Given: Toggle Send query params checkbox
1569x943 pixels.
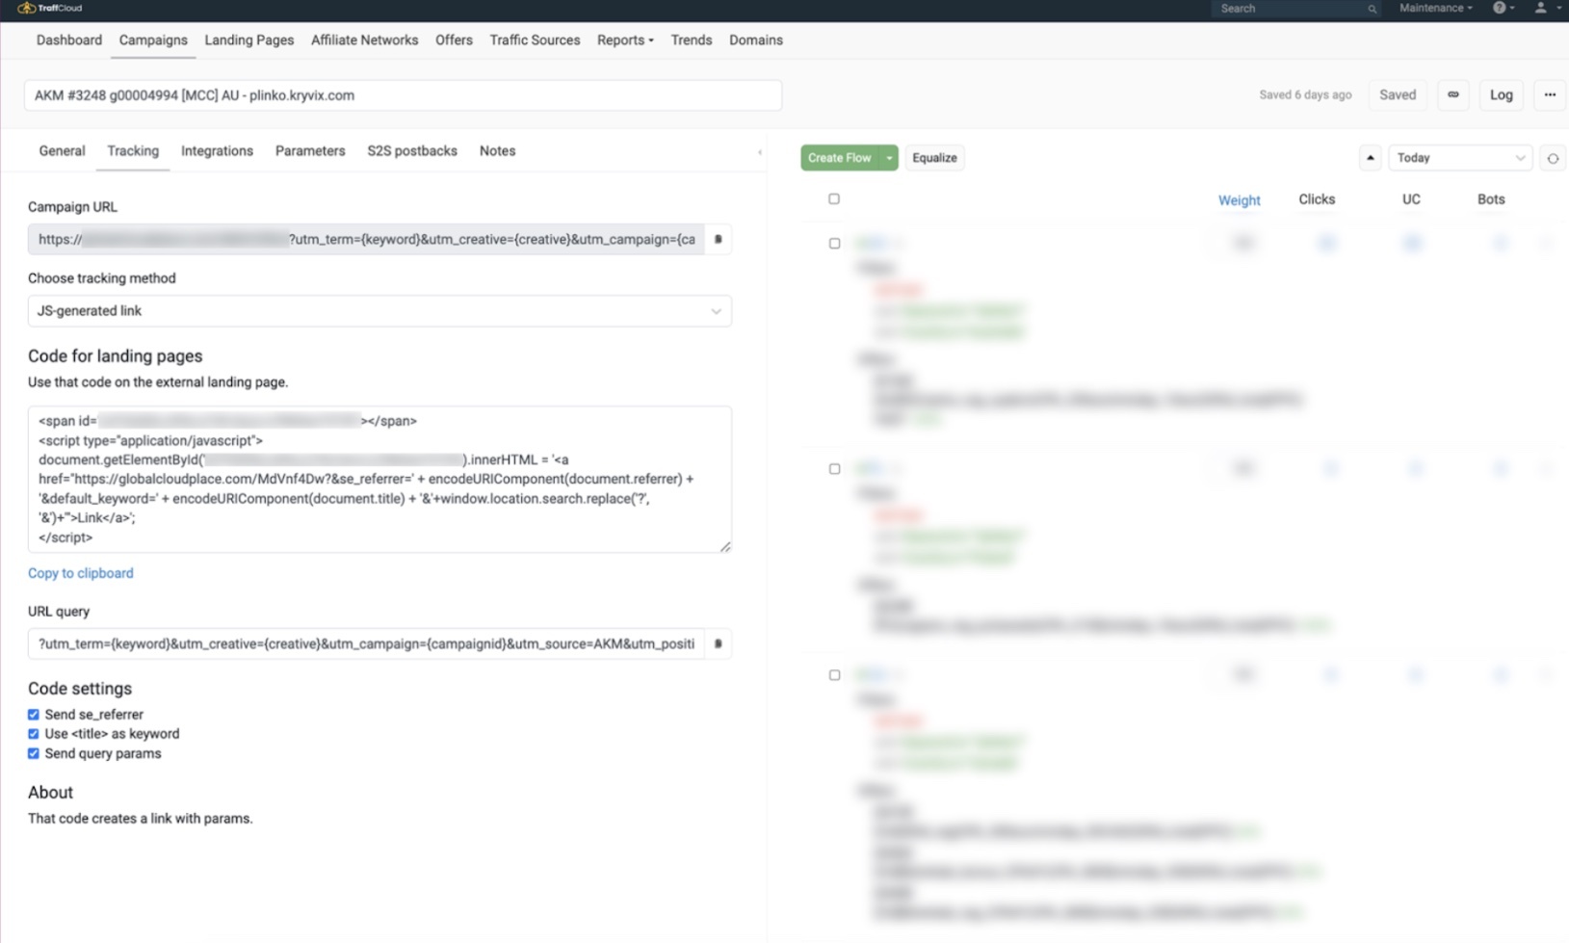Looking at the screenshot, I should pyautogui.click(x=34, y=753).
